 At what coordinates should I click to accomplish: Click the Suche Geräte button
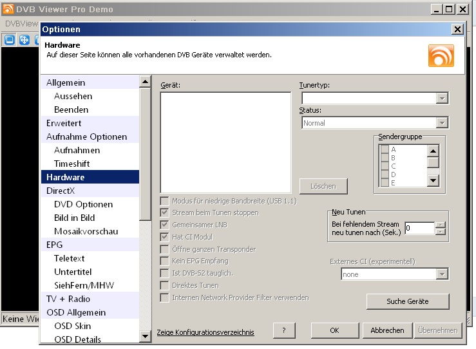pos(408,301)
